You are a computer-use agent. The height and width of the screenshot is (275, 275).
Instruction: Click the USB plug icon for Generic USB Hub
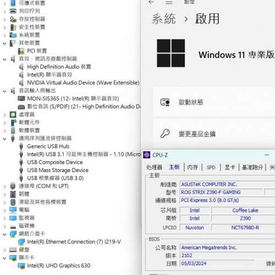(21, 146)
